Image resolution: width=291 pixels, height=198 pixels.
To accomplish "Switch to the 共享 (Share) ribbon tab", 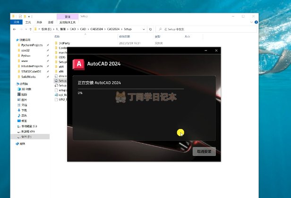I will point(39,22).
